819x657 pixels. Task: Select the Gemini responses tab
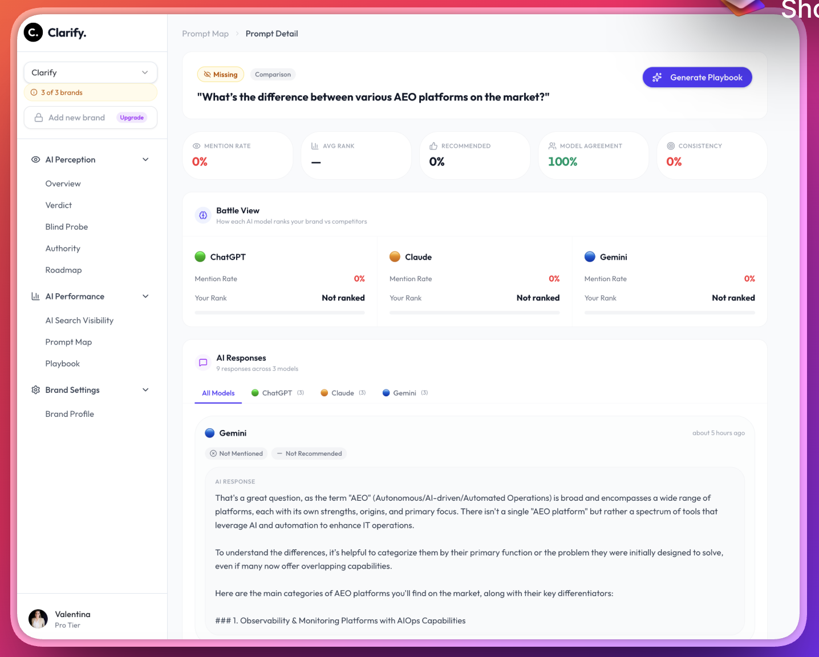[405, 393]
